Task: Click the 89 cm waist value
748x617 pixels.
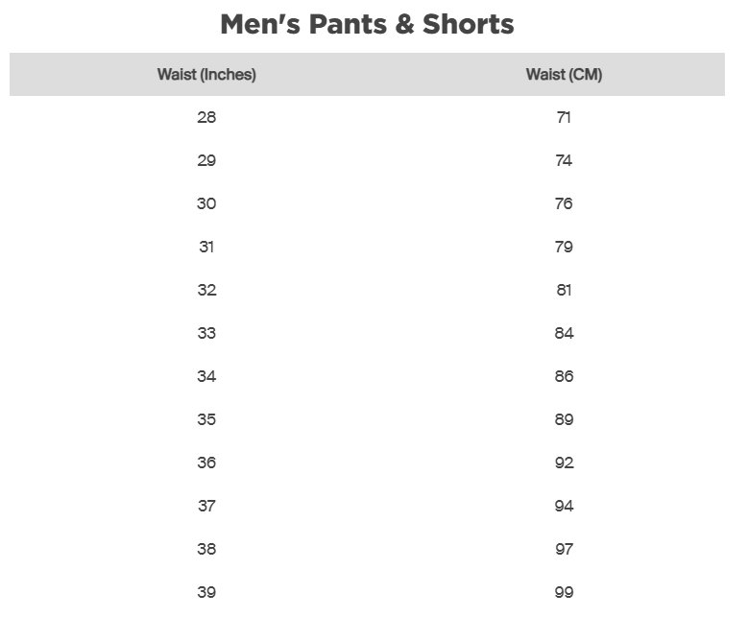Action: [x=564, y=419]
